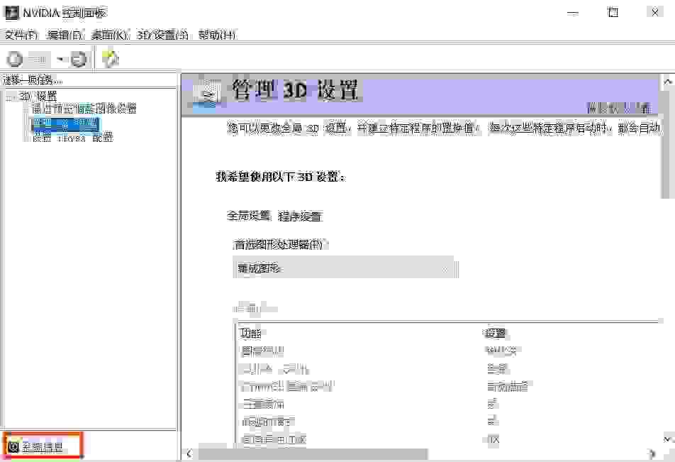Click the 设置 column header
Screen dimensions: 675x462
pyautogui.click(x=495, y=333)
